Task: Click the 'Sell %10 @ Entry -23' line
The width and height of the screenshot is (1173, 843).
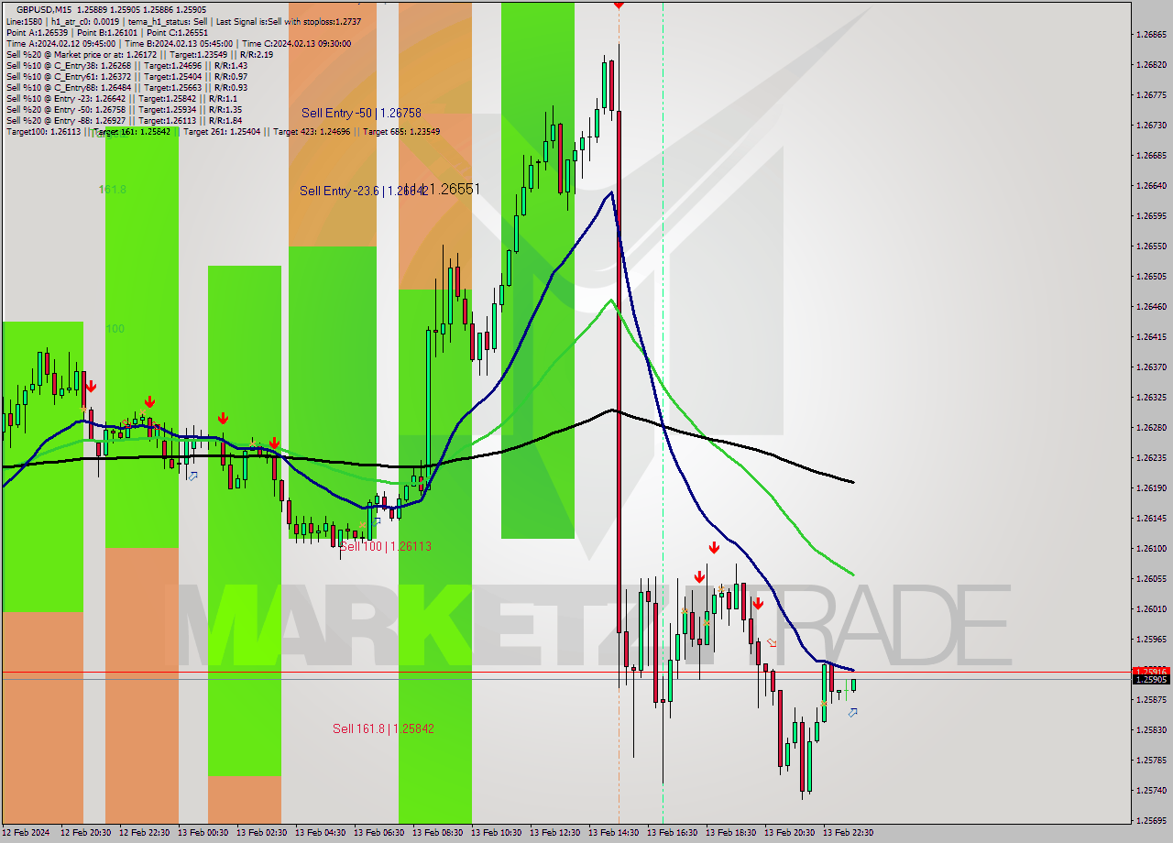Action: click(x=122, y=98)
